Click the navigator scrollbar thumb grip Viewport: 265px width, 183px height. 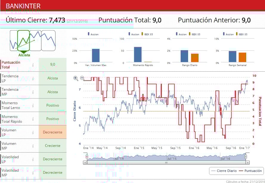point(166,163)
